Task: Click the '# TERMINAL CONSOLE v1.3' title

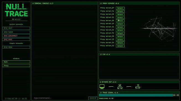Action: [x=43, y=4]
